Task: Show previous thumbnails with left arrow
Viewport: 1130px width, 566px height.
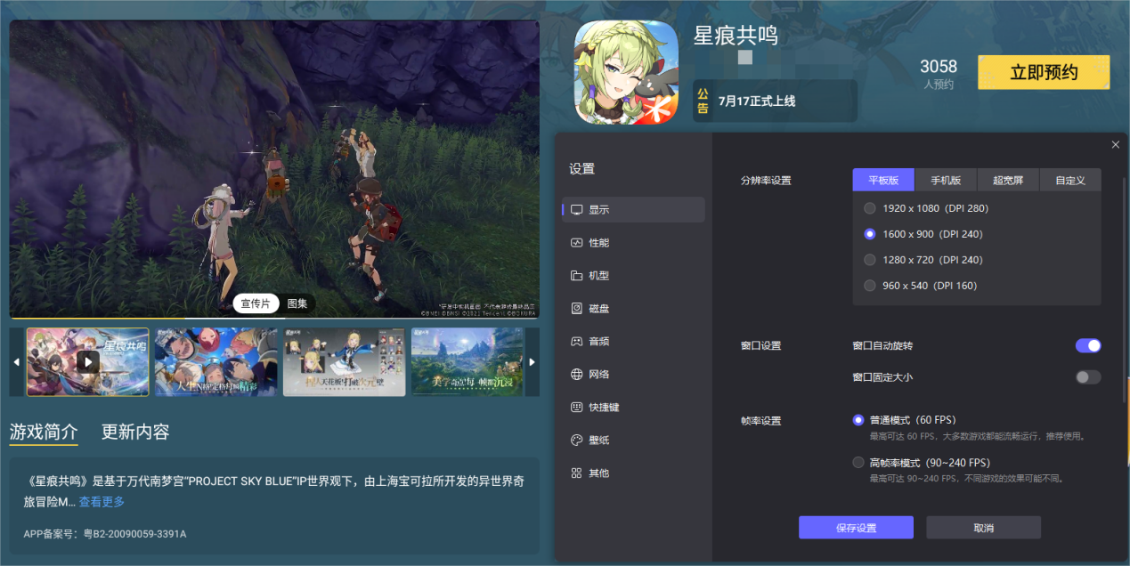Action: point(16,362)
